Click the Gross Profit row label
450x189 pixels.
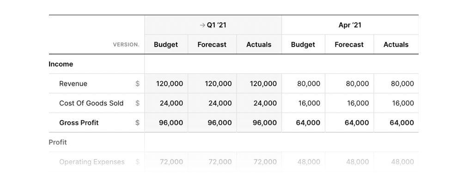click(x=79, y=123)
